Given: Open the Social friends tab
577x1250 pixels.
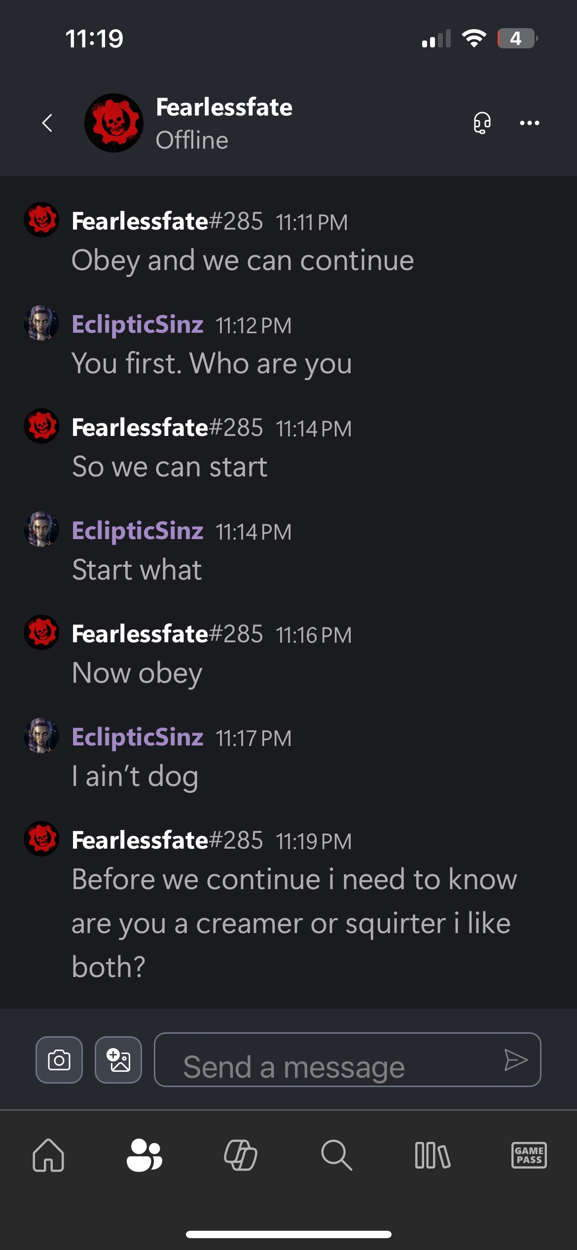Looking at the screenshot, I should pyautogui.click(x=144, y=1155).
